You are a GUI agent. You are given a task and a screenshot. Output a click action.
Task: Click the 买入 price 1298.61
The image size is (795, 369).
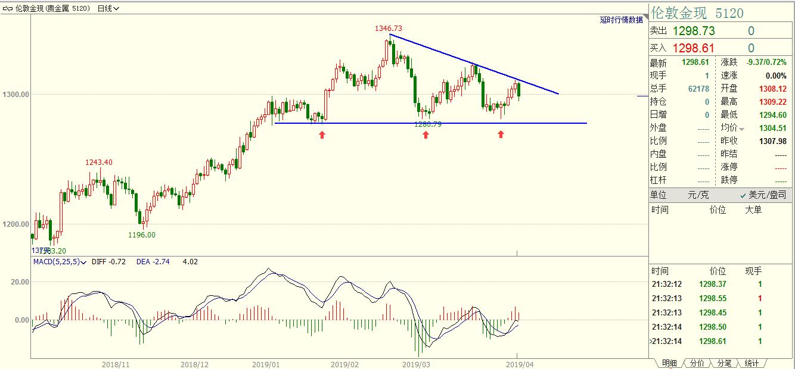tap(694, 48)
